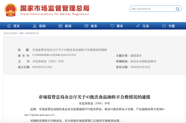Go to 政府信息公开 in the breadcrumb

(32, 33)
